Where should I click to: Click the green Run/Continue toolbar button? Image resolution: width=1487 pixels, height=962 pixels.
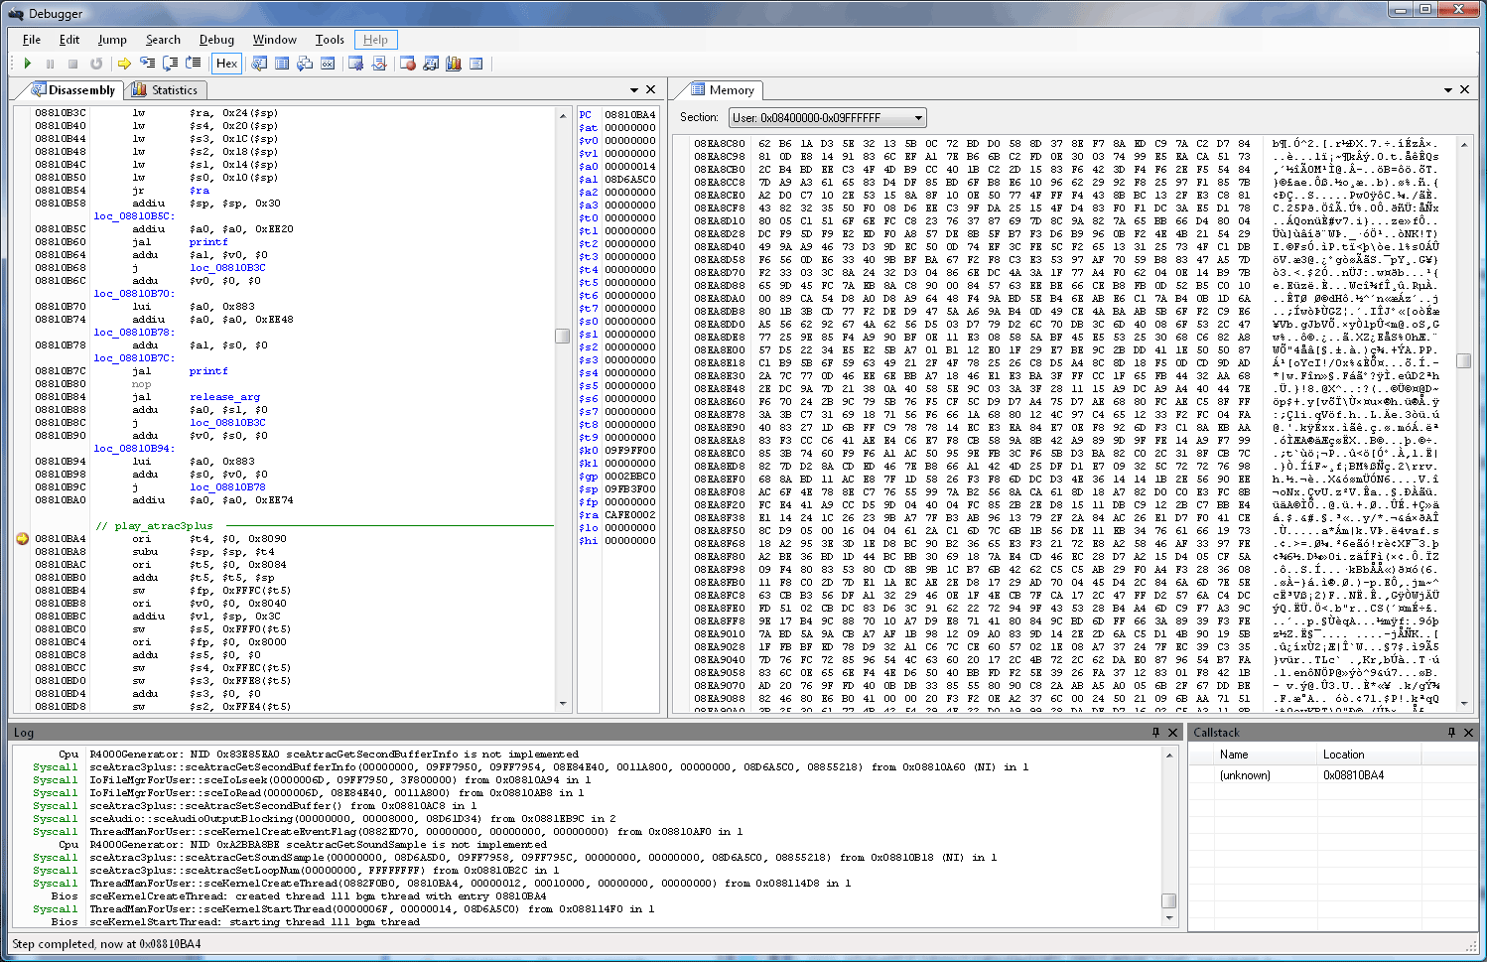coord(28,64)
